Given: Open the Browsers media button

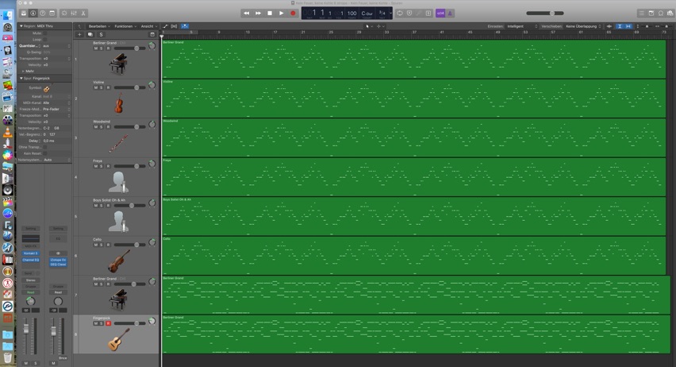Looking at the screenshot, I should (x=670, y=14).
